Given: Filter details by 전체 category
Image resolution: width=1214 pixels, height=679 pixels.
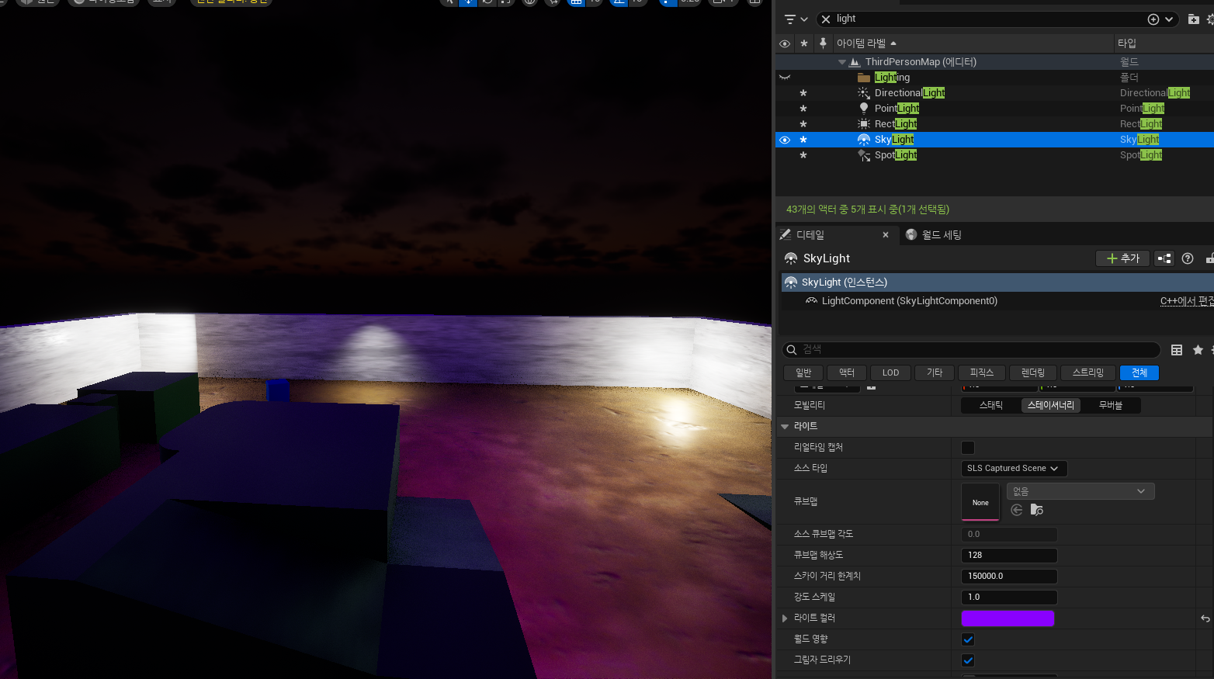Looking at the screenshot, I should (1139, 373).
